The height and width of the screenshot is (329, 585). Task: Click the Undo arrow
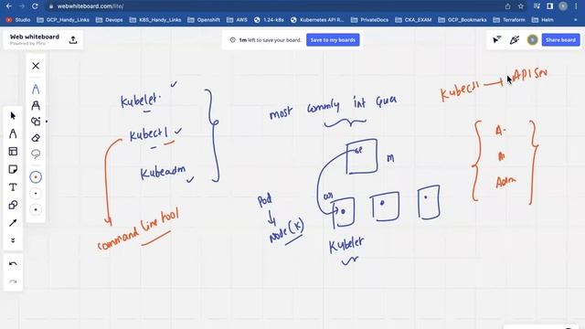[x=13, y=264]
